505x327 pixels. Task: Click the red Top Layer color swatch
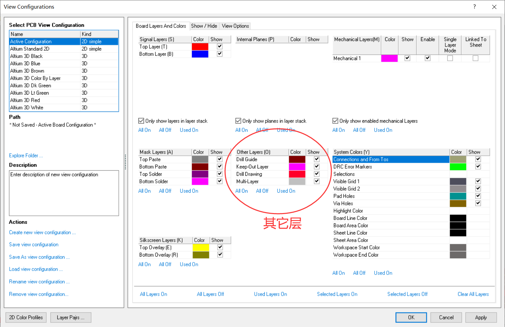pos(200,47)
